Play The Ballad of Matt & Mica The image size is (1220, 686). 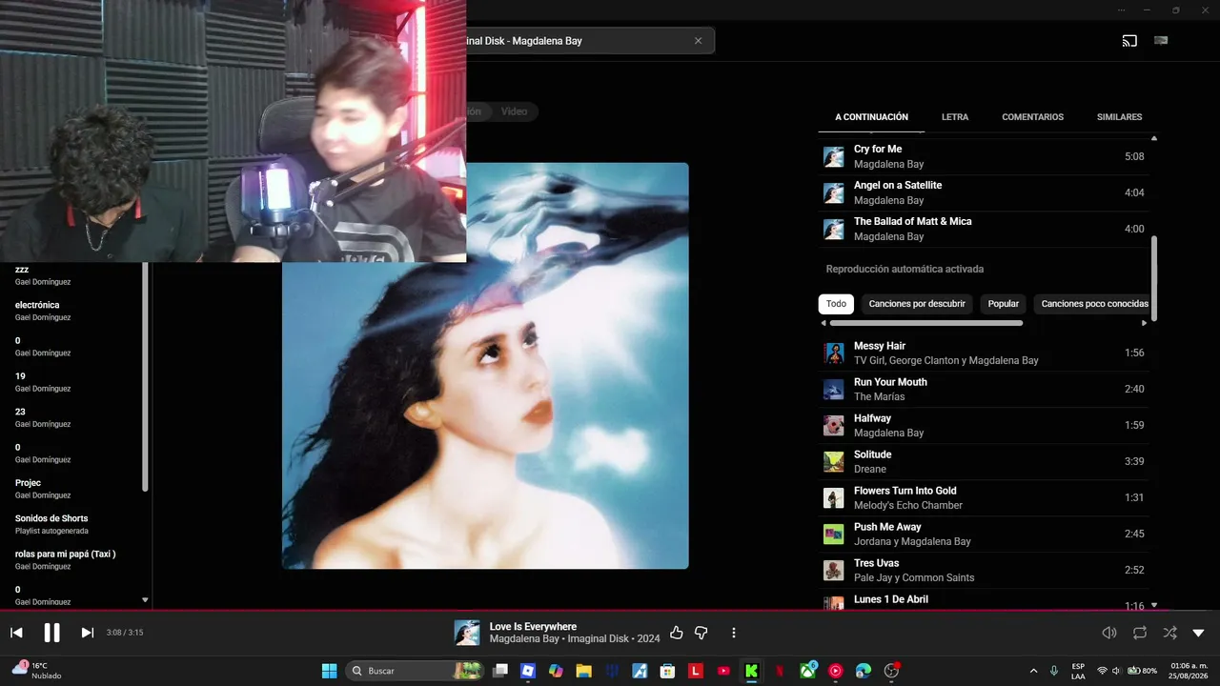point(984,229)
